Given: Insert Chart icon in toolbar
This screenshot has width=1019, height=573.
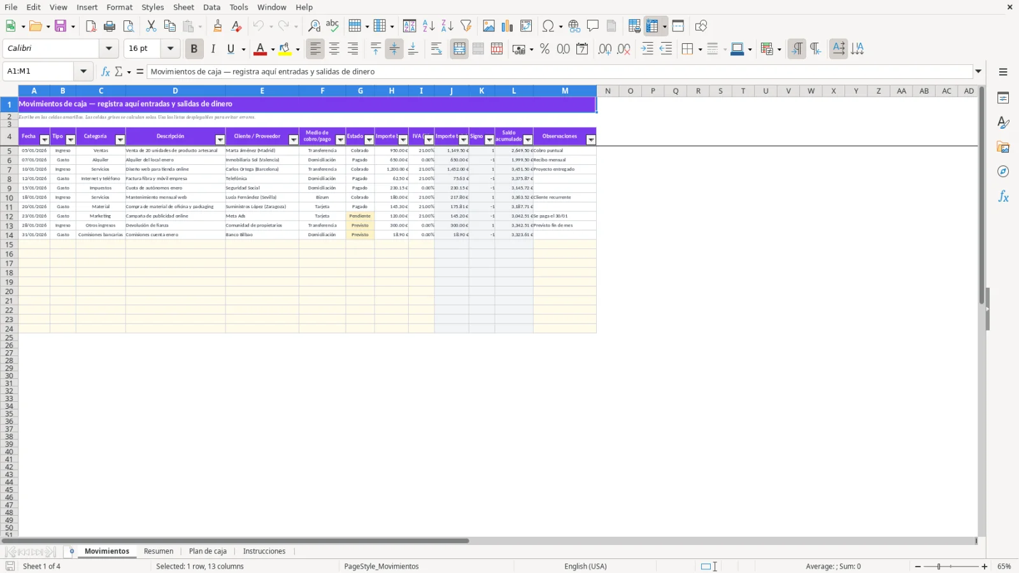Looking at the screenshot, I should tap(507, 26).
